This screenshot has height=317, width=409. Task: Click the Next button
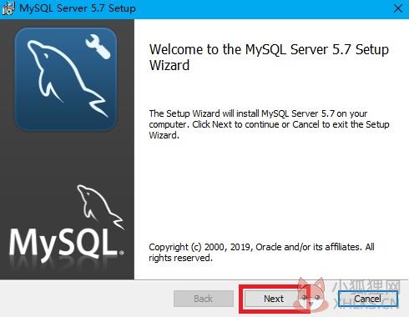coord(274,299)
